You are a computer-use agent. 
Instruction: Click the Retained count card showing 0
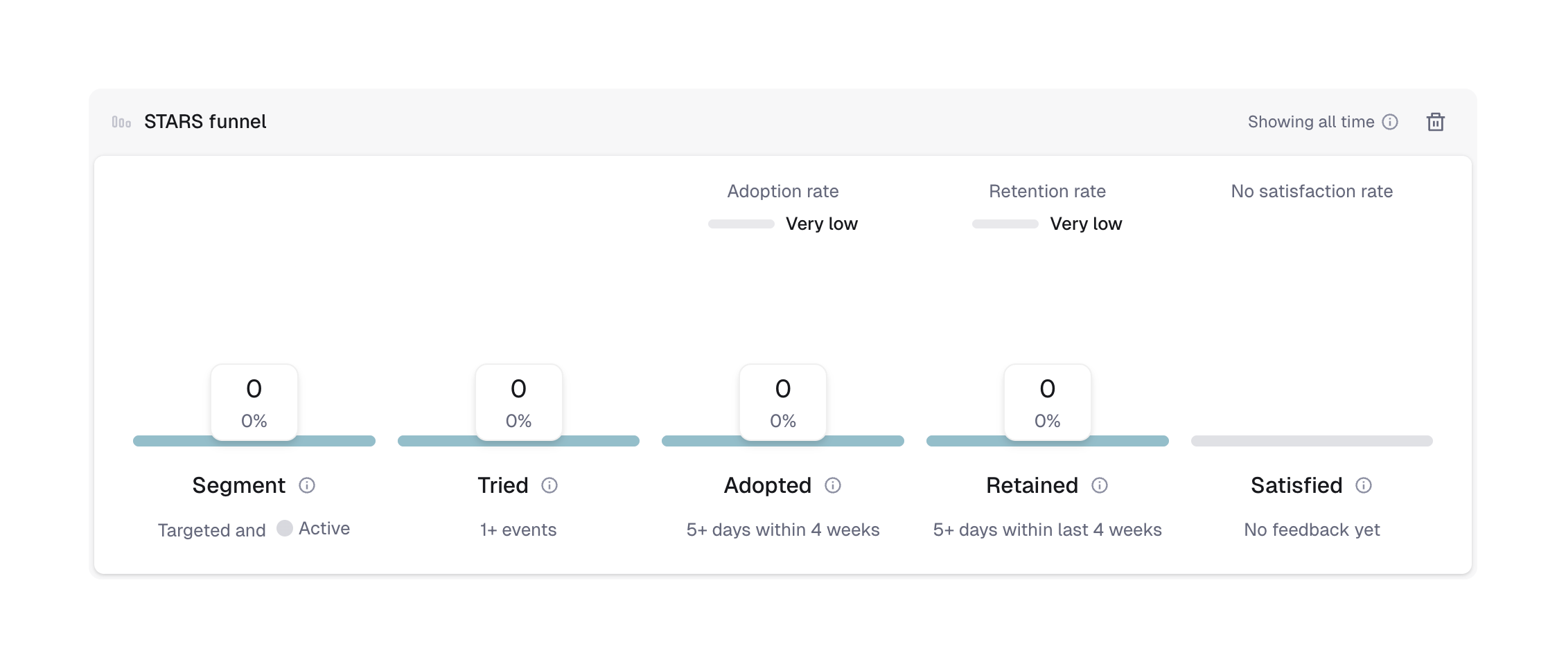[x=1047, y=402]
